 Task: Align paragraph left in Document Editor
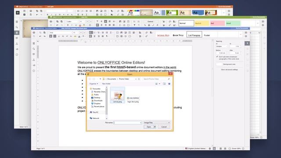[90, 36]
